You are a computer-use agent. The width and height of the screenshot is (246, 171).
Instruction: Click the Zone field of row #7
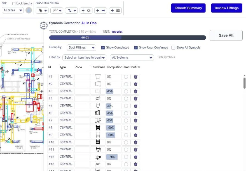click(82, 121)
